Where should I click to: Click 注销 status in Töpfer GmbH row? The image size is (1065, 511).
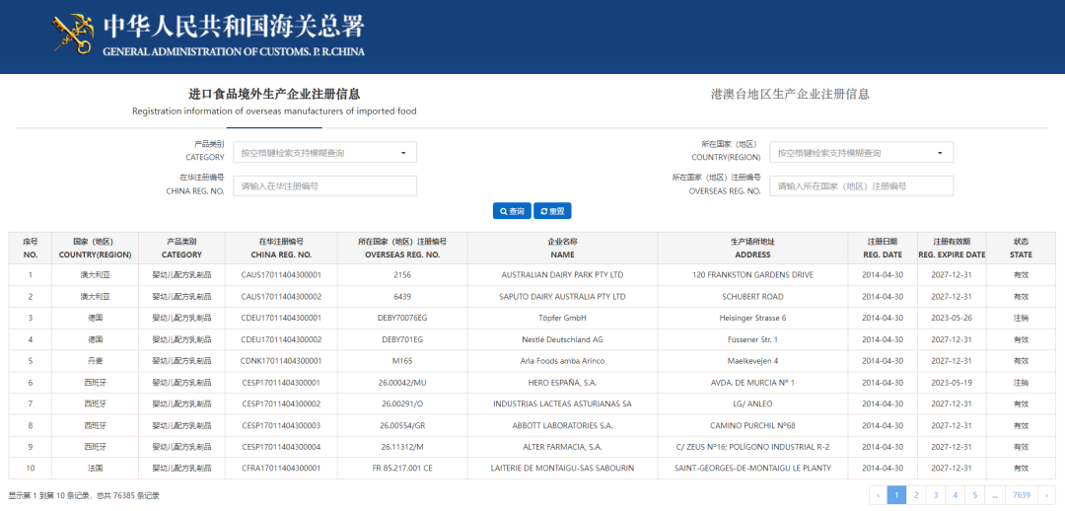coord(1021,318)
